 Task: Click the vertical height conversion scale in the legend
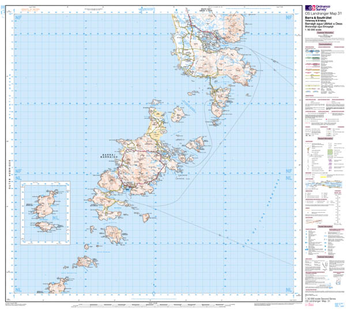tap(337, 209)
